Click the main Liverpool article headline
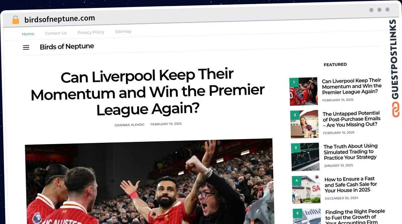This screenshot has width=402, height=224. point(147,92)
